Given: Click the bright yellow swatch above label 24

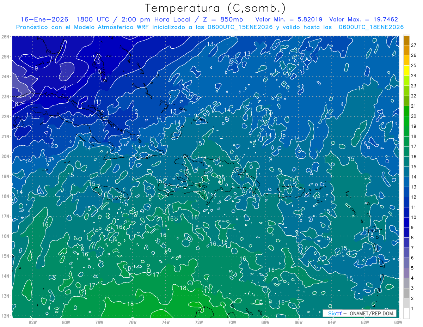Looking at the screenshot, I should click(x=407, y=71).
